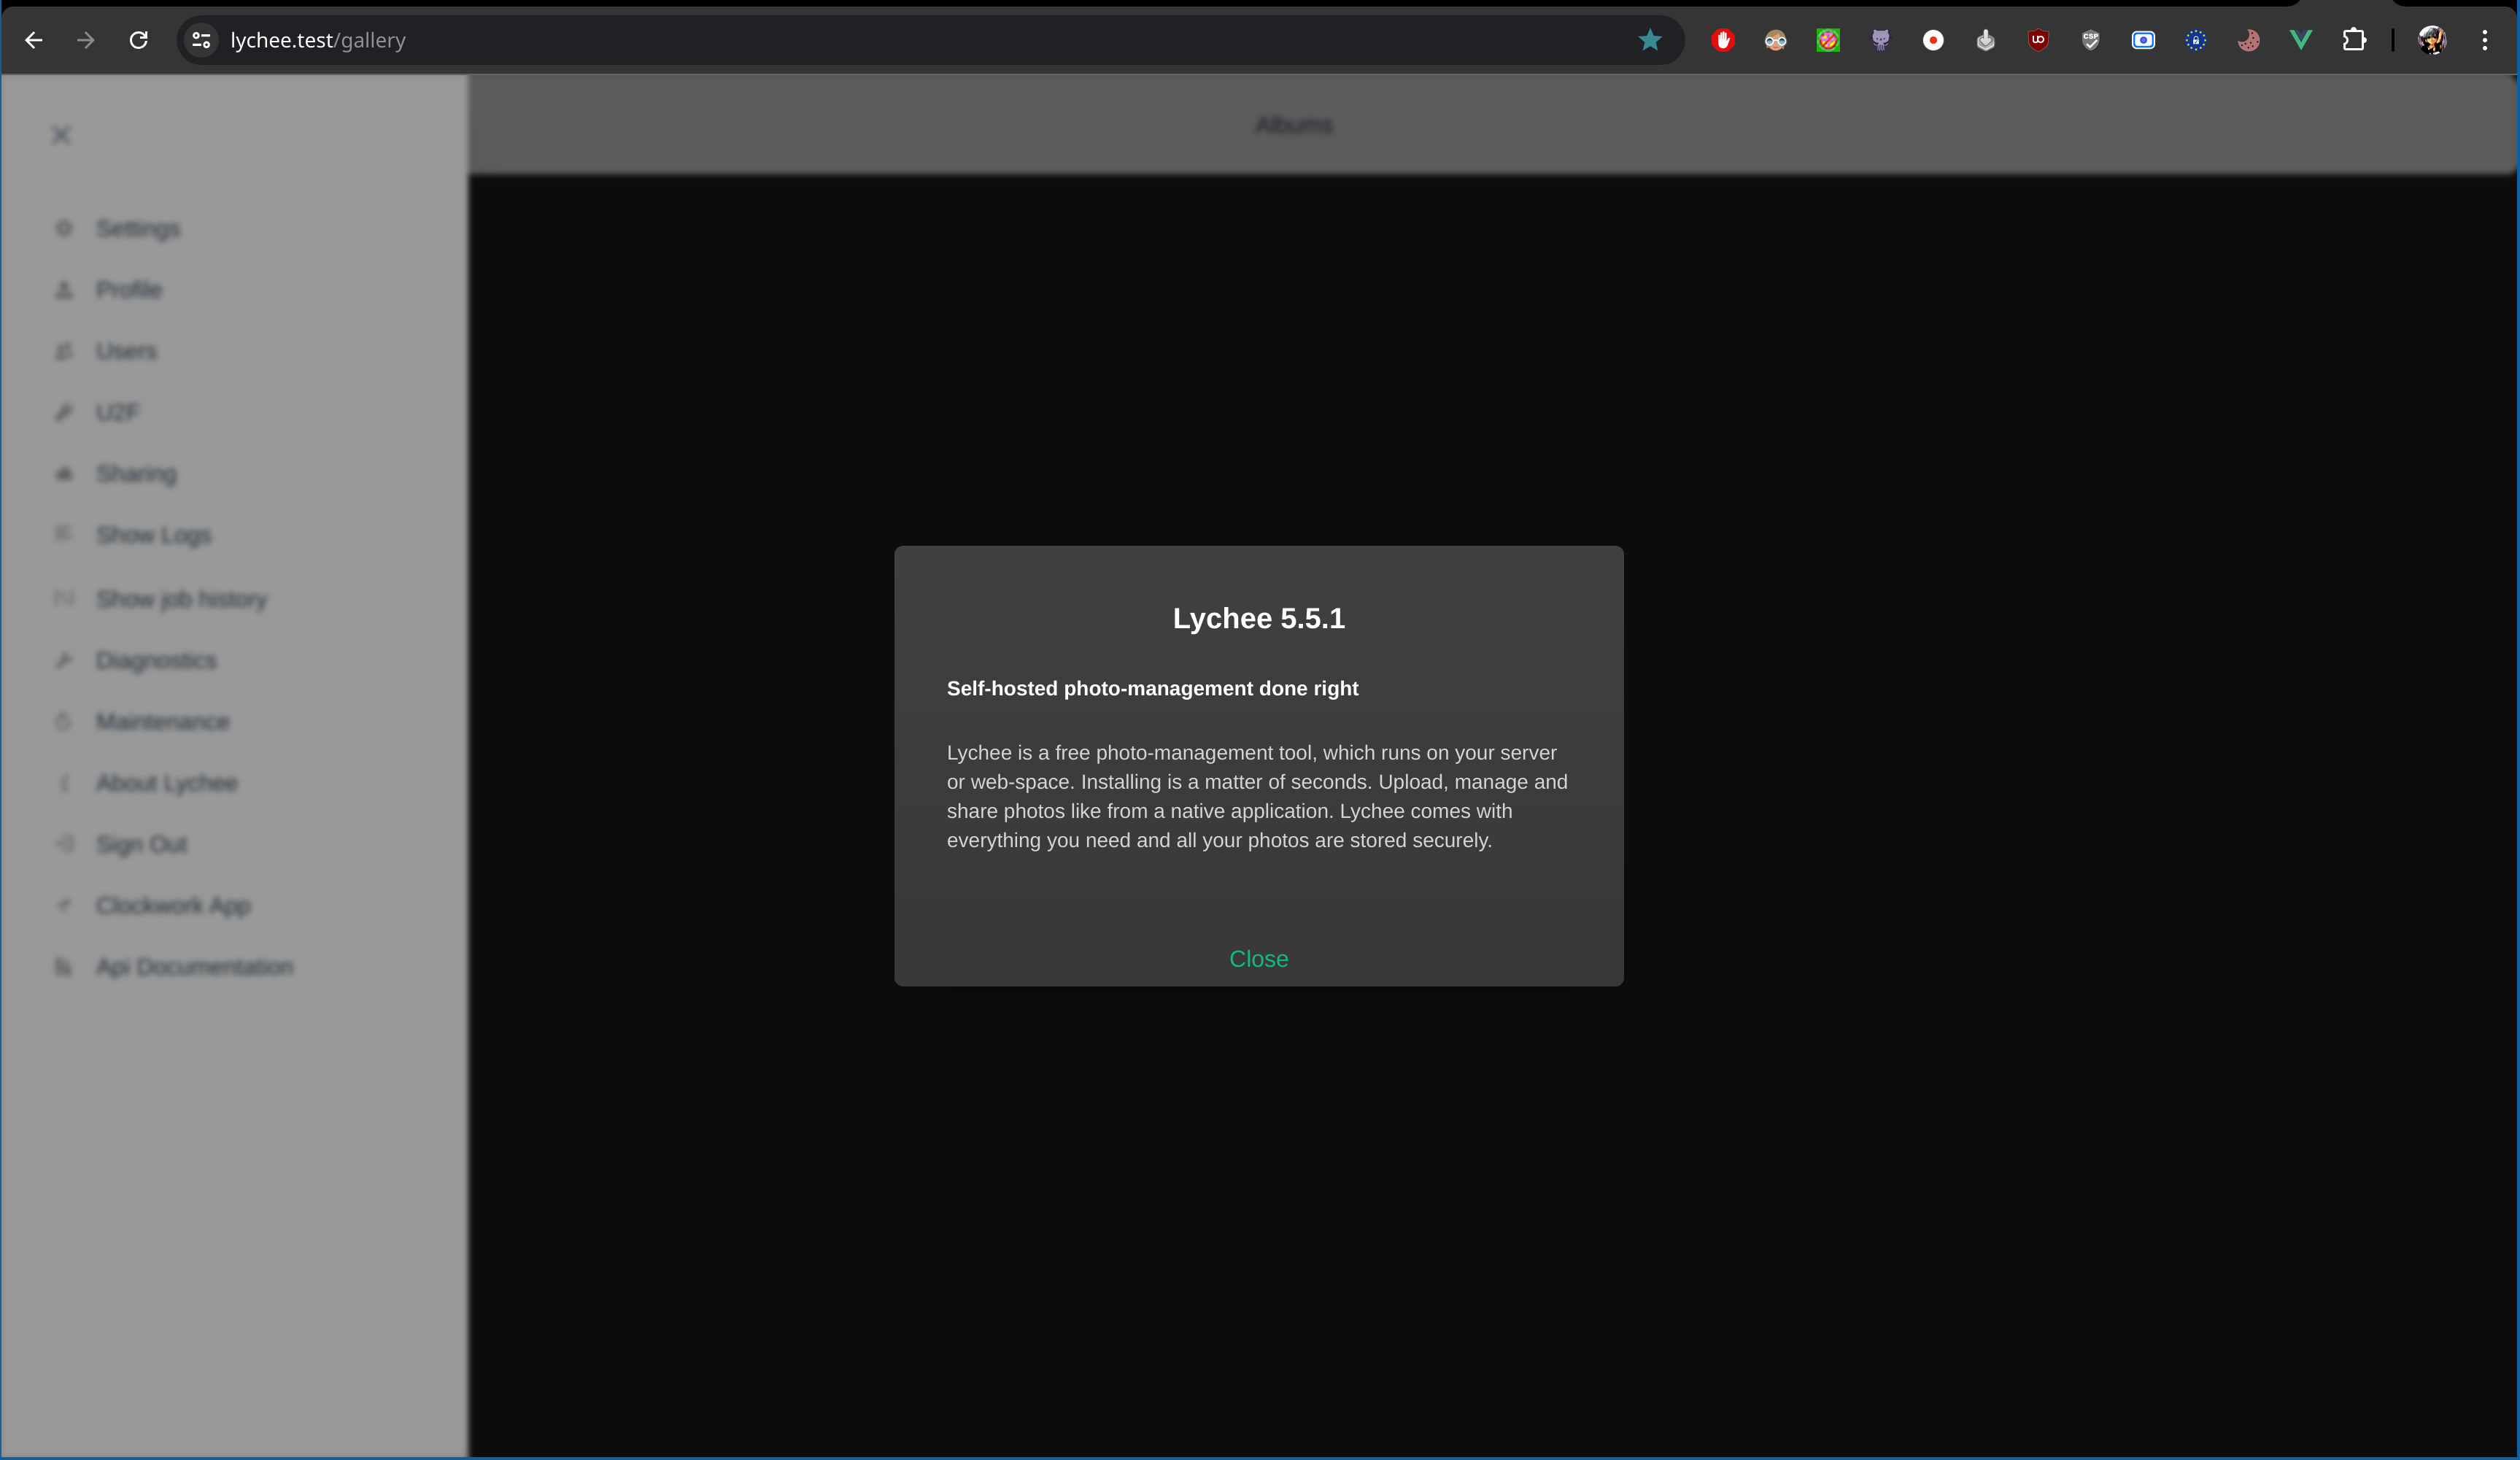View Diagnostics panel

click(155, 659)
